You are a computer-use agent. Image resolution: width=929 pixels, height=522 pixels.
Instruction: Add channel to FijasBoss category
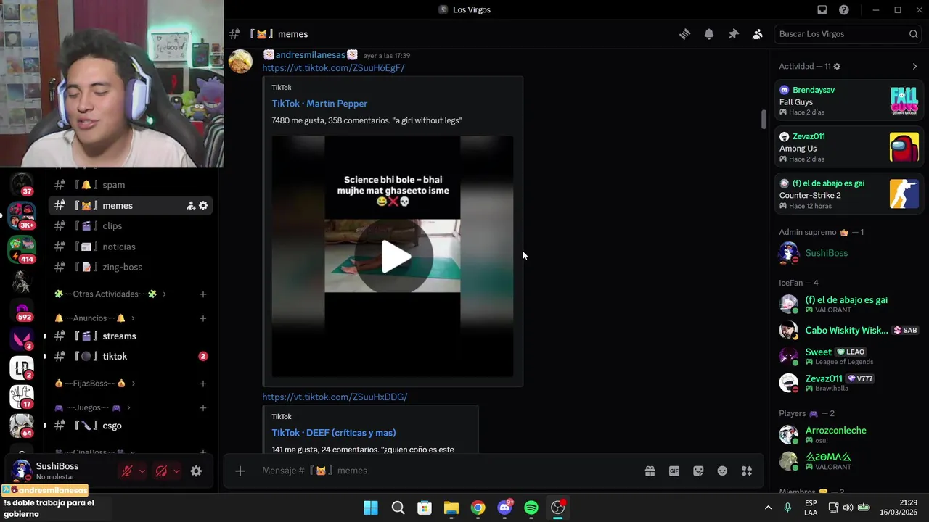pos(203,384)
